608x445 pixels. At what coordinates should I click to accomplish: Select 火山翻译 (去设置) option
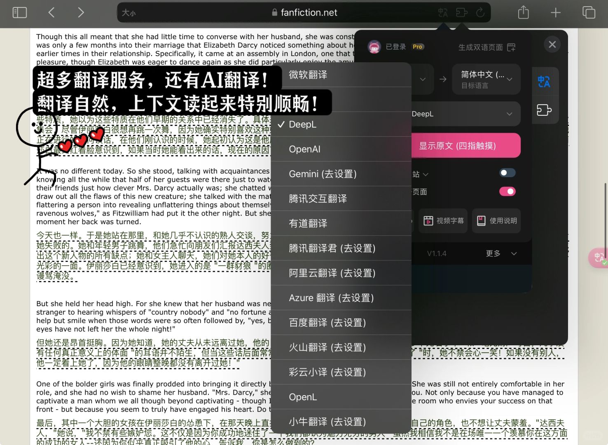pos(341,347)
